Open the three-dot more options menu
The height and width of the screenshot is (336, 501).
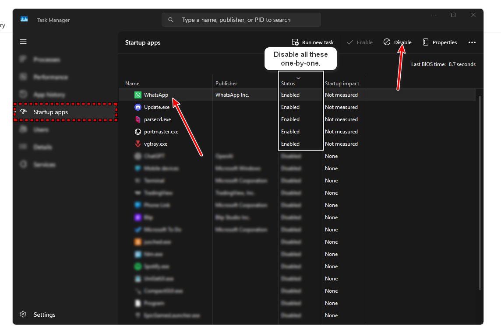tap(472, 42)
